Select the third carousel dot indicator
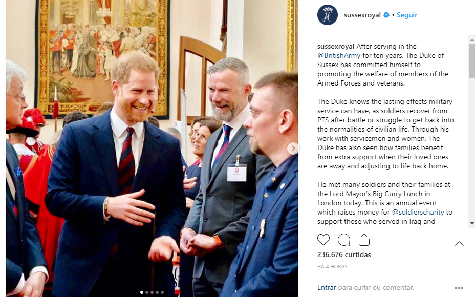This screenshot has height=297, width=475. [152, 292]
